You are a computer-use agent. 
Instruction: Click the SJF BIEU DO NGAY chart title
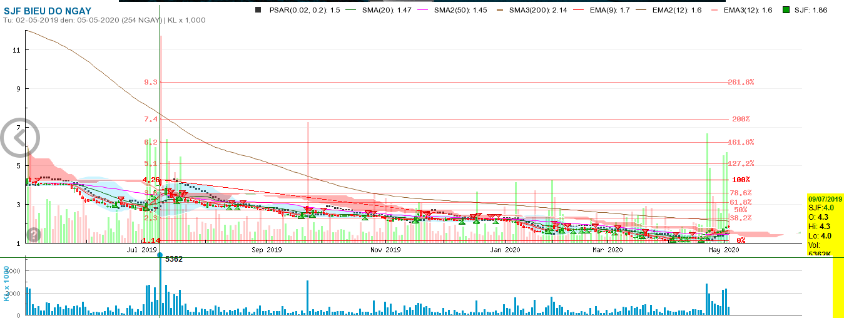point(47,11)
